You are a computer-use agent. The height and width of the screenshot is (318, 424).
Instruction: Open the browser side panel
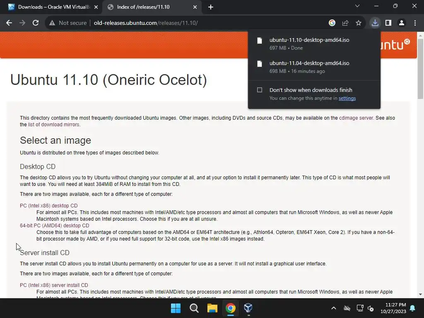388,23
